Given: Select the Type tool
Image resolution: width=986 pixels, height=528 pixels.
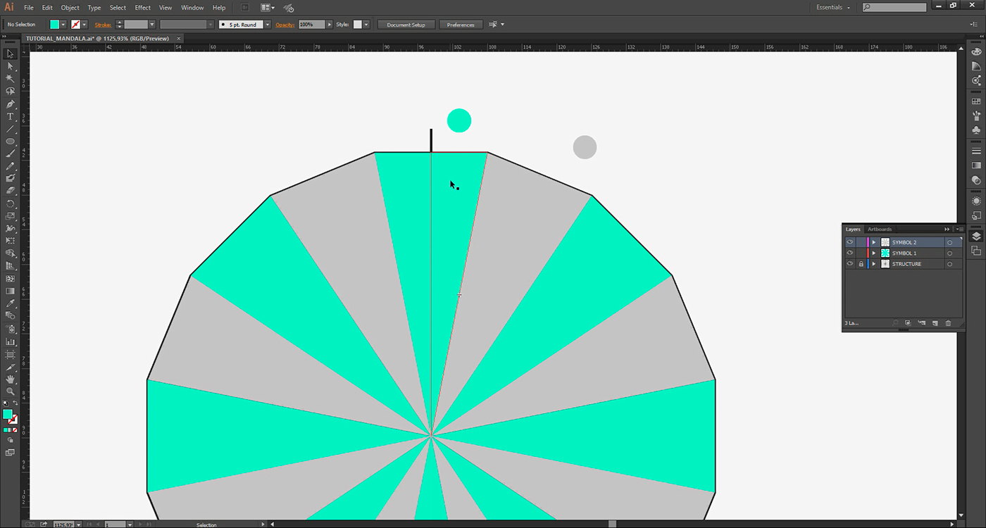Looking at the screenshot, I should point(10,116).
